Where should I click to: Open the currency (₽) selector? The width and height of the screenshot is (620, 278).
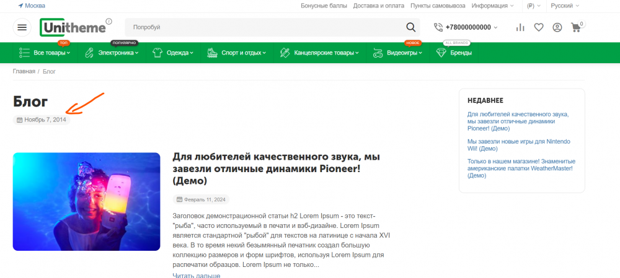click(x=534, y=6)
